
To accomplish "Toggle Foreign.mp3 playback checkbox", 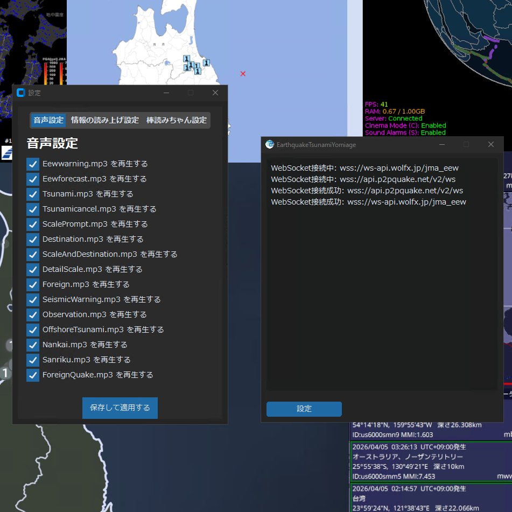I will point(33,284).
